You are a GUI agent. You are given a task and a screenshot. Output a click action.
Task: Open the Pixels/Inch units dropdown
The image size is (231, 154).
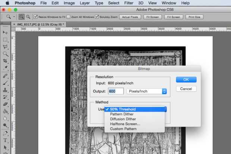146,91
